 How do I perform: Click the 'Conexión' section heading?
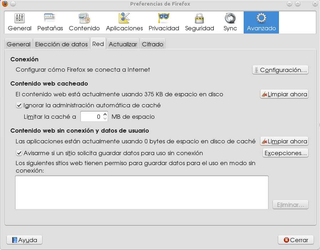tap(25, 60)
